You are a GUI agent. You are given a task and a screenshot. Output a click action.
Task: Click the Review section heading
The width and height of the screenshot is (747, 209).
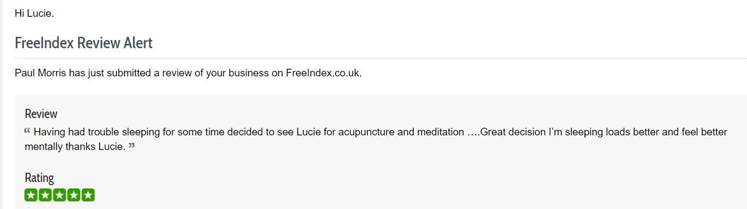41,114
